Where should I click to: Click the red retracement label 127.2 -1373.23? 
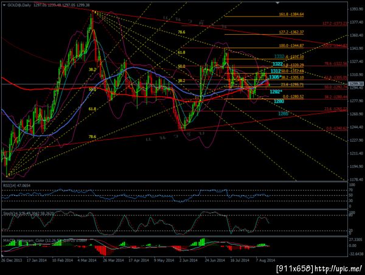coord(335,23)
